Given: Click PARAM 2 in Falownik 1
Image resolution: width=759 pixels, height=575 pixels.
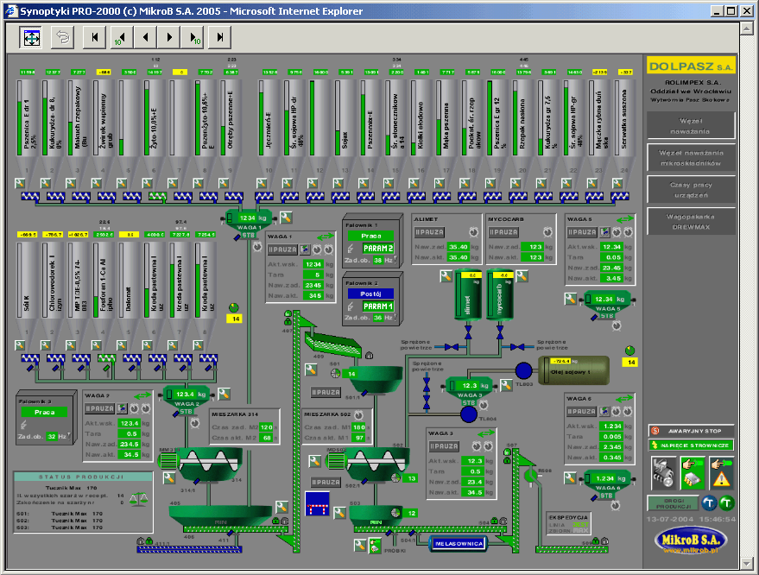Looking at the screenshot, I should [x=378, y=249].
